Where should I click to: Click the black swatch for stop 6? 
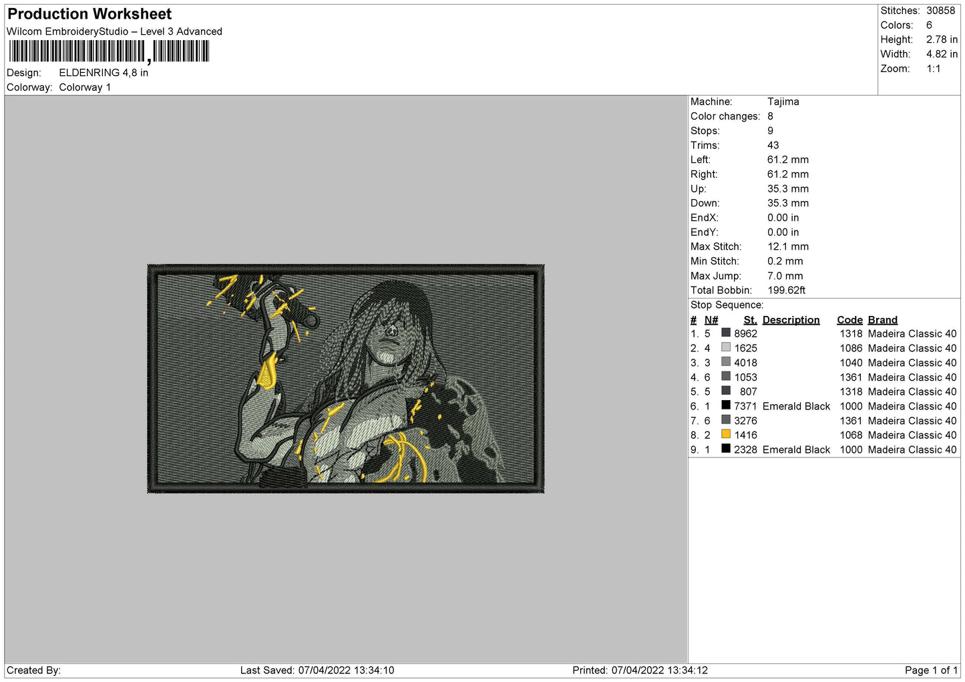coord(726,405)
